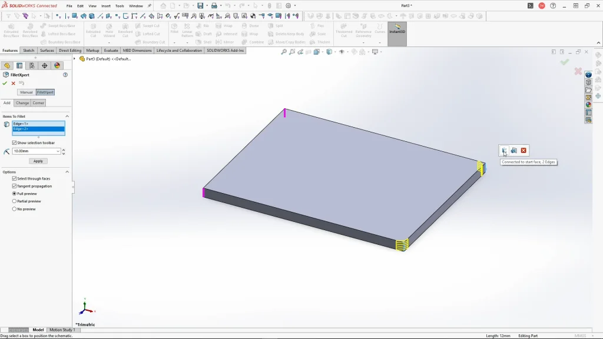Switch to the Sketch ribbon tab

pos(28,51)
